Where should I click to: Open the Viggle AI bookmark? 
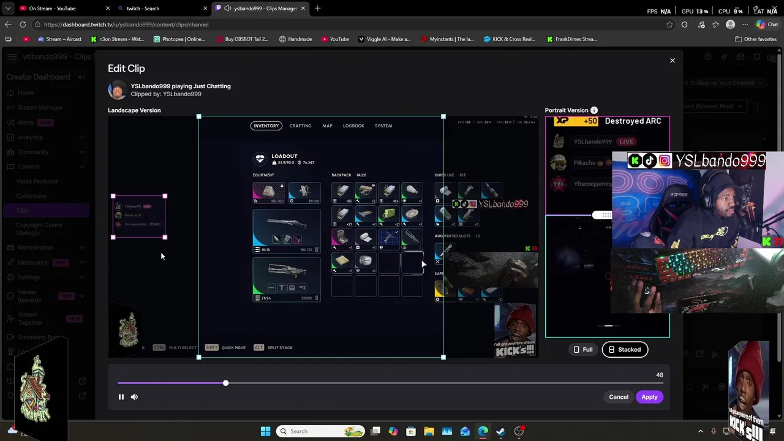(385, 39)
